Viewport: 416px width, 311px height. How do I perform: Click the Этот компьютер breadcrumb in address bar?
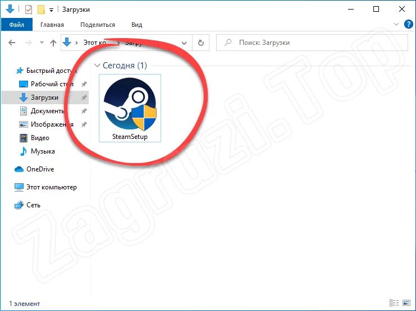pyautogui.click(x=95, y=43)
